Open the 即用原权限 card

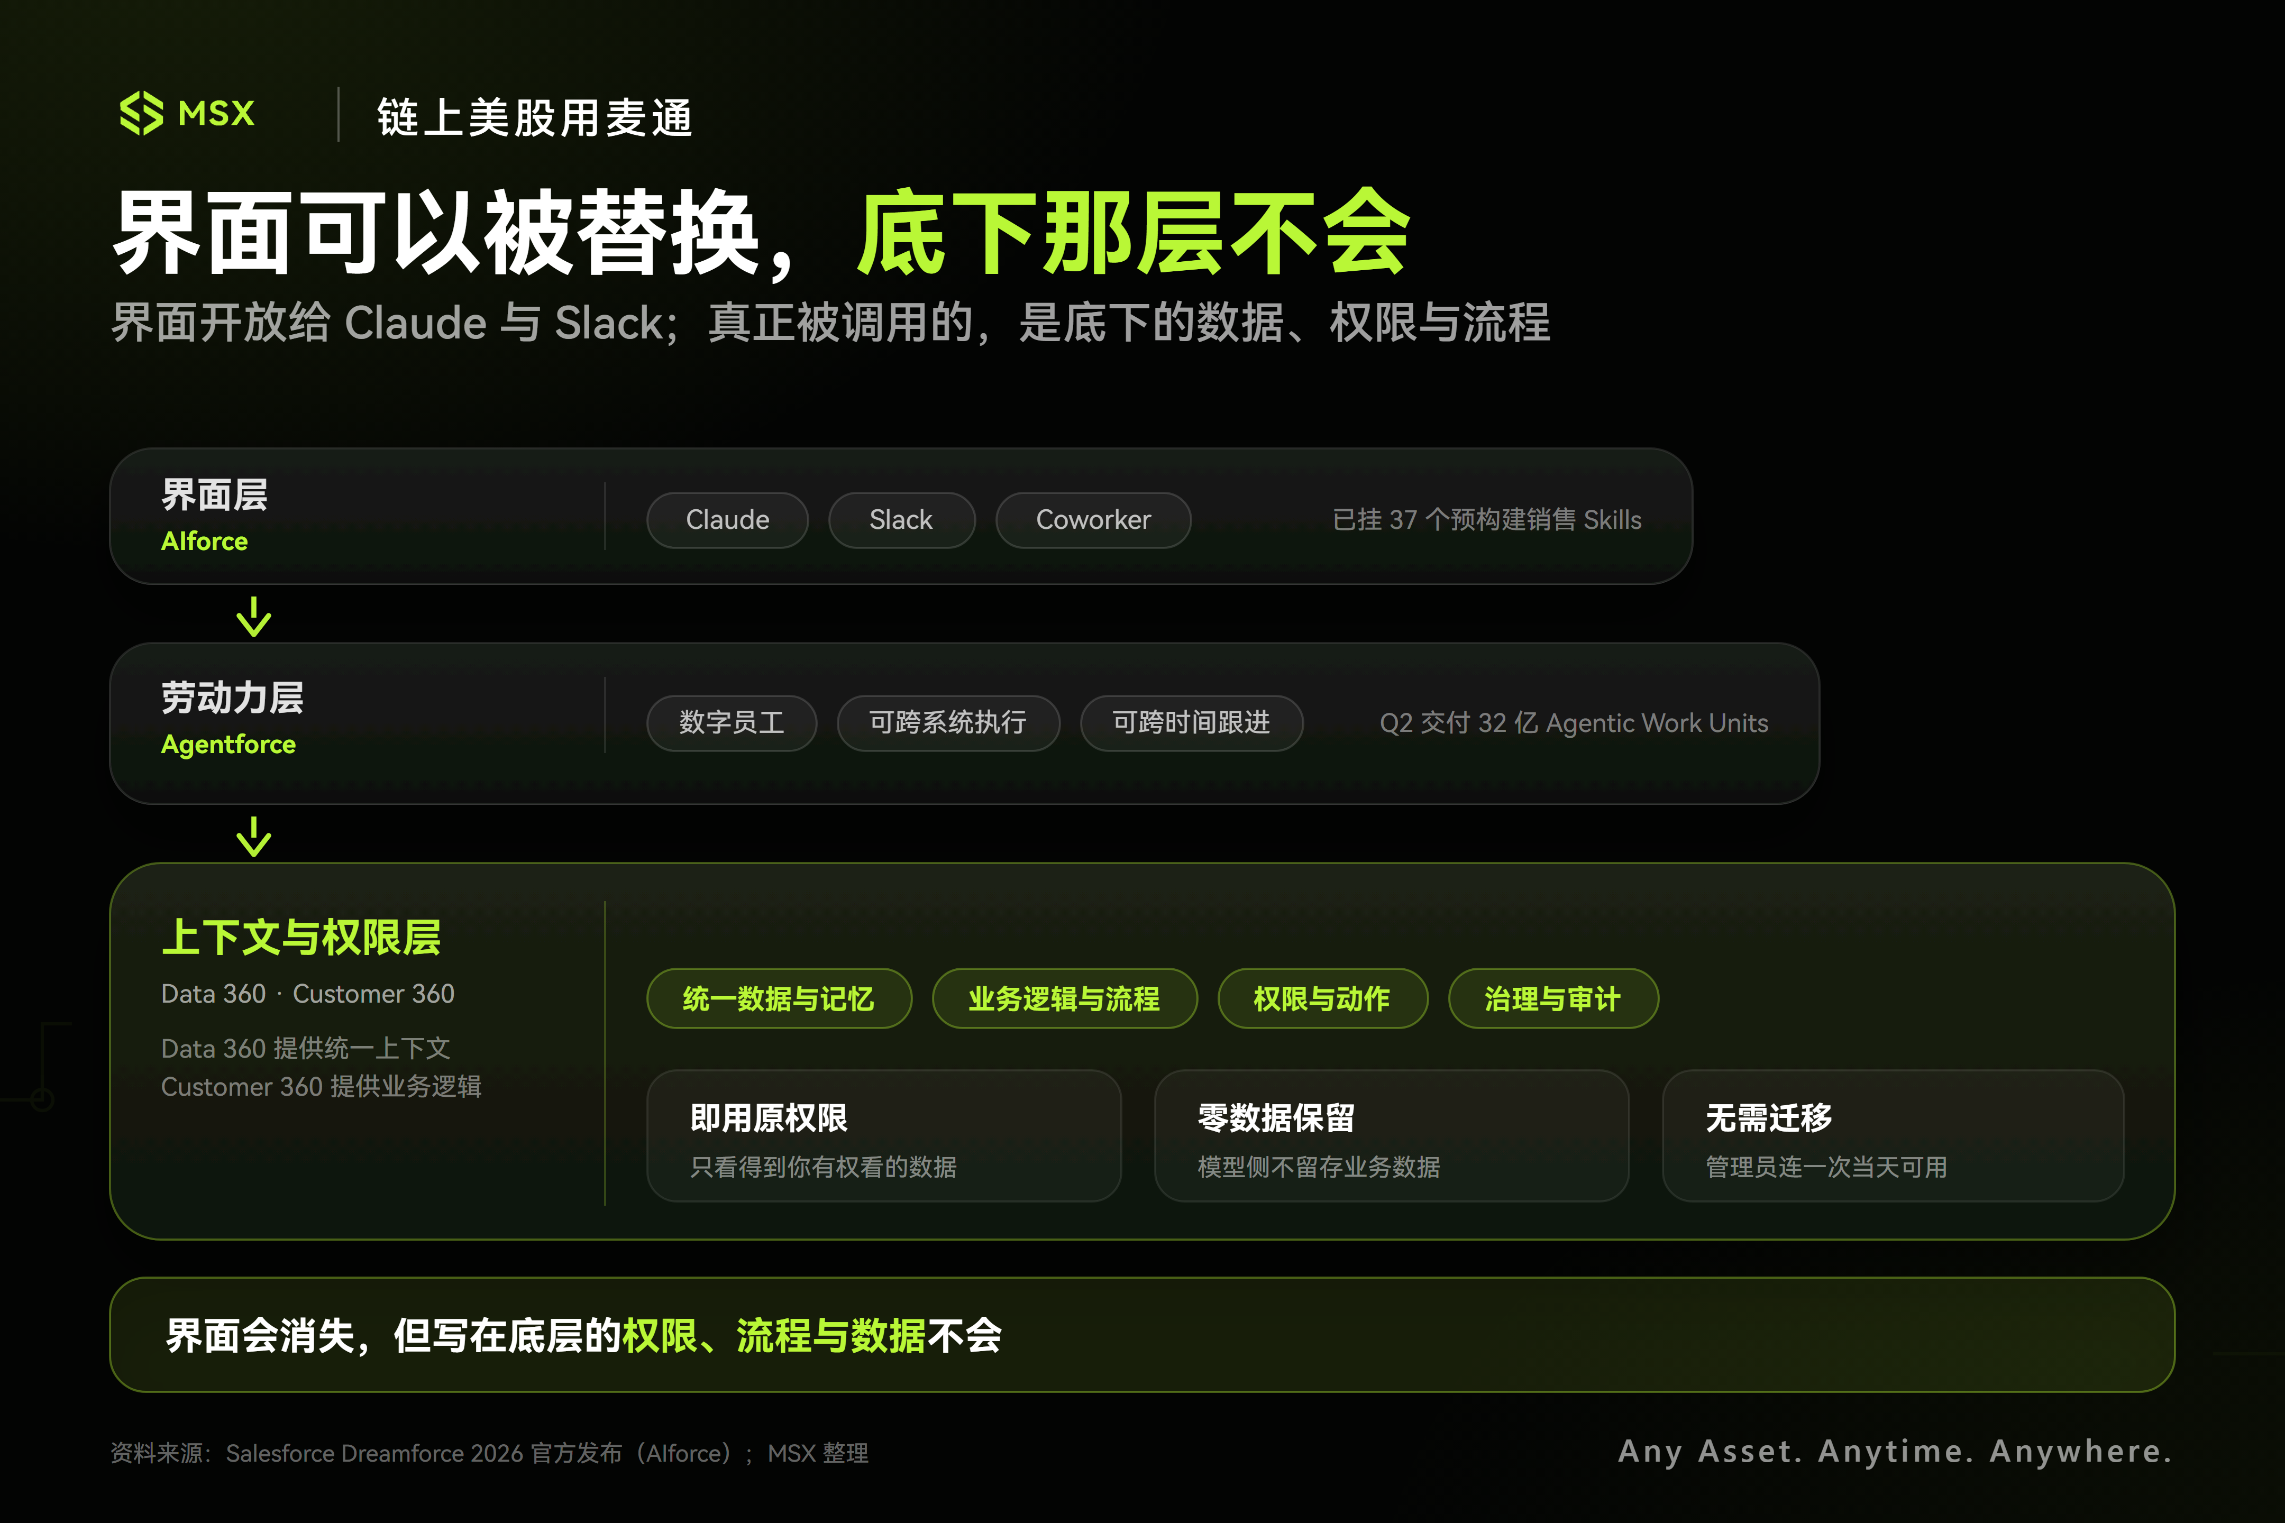[884, 1136]
